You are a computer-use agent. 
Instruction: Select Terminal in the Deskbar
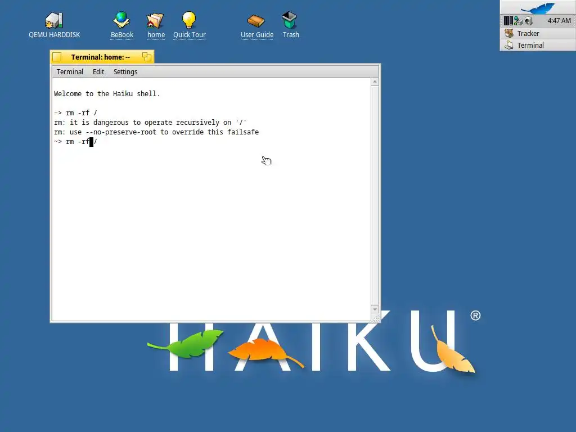(x=538, y=45)
